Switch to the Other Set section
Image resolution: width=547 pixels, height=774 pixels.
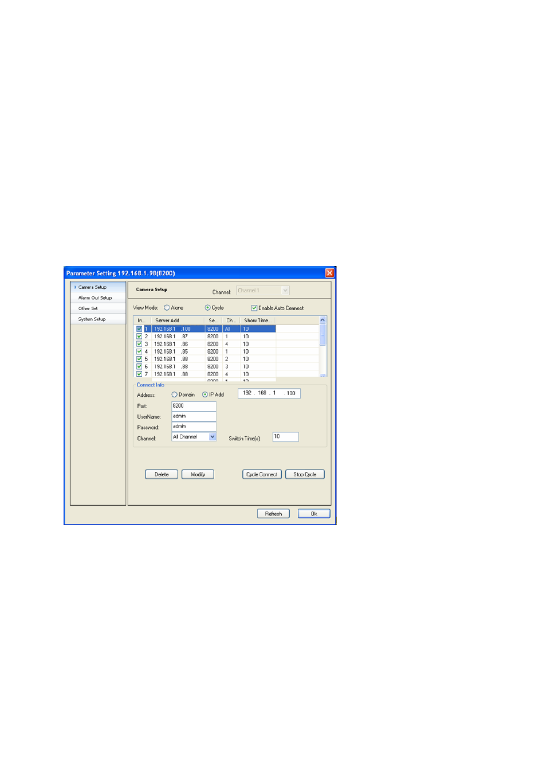coord(98,308)
